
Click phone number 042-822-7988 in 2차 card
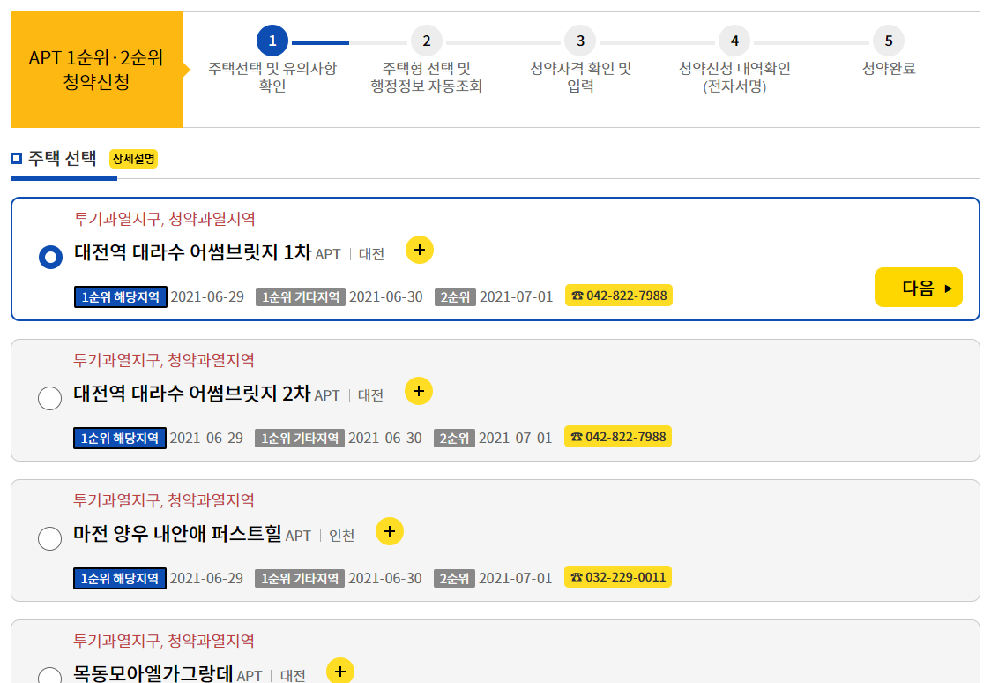coord(618,436)
